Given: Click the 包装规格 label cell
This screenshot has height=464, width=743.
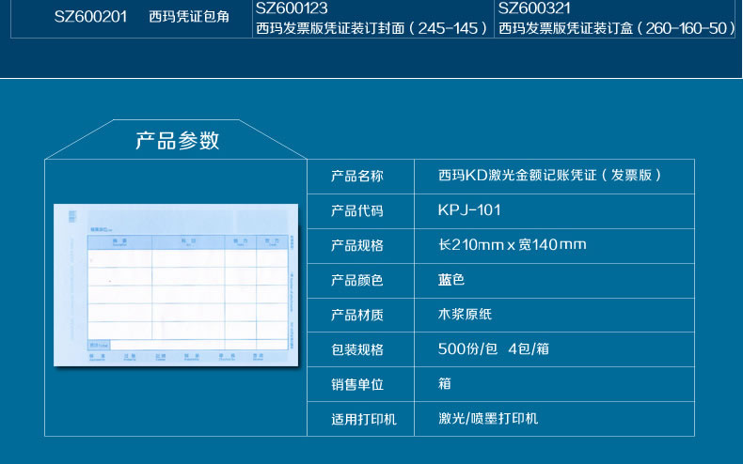Looking at the screenshot, I should [360, 349].
